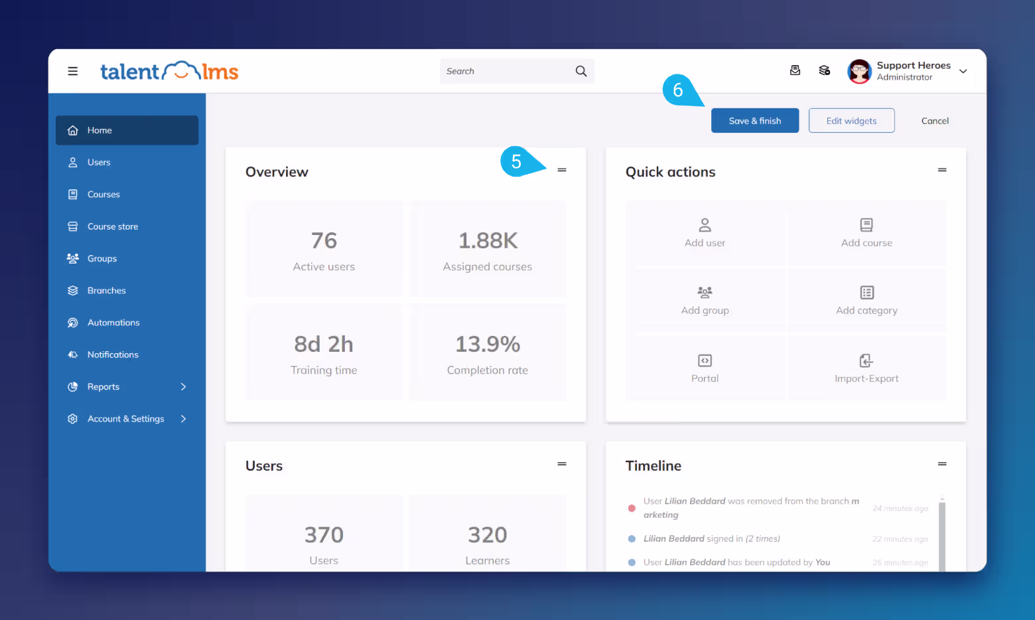Screen dimensions: 1035x620
Task: Click the Import-Export quick action
Action: 866,368
